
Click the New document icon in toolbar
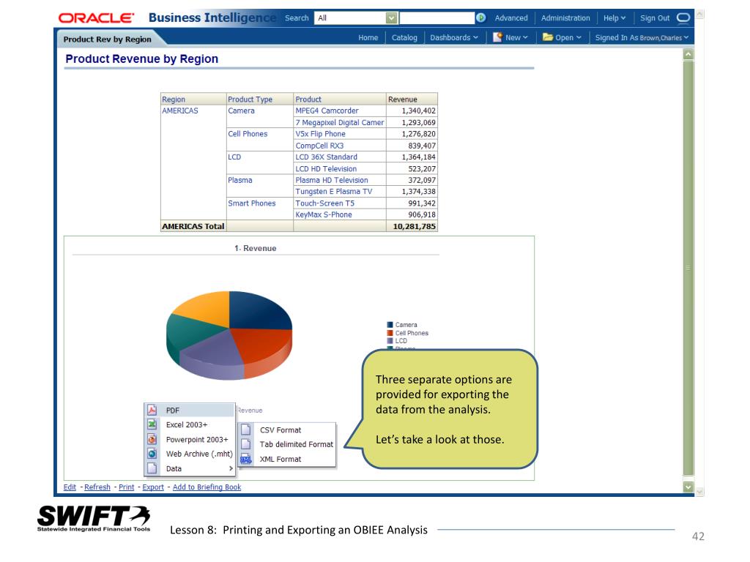pyautogui.click(x=497, y=37)
